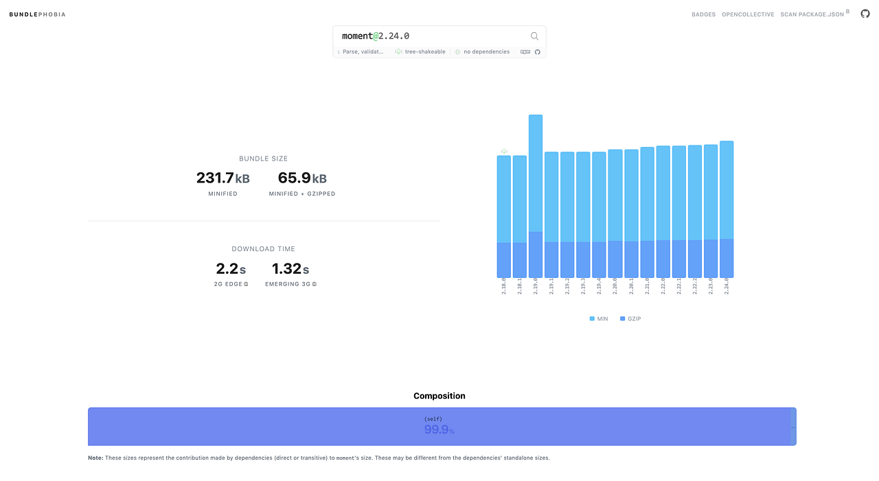Click the 65.9 kB gzipped size

click(302, 178)
